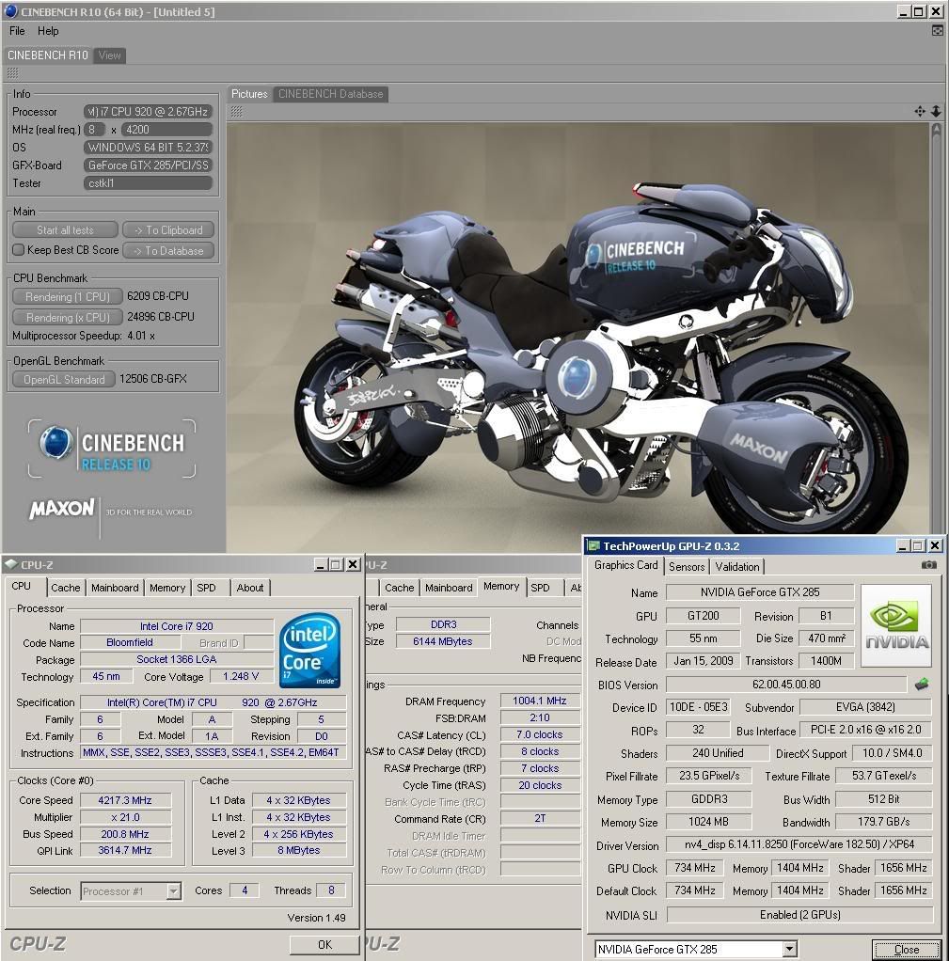Viewport: 949px width, 961px height.
Task: Click the Intel Core i7 logo in CPU-Z
Action: (x=309, y=650)
